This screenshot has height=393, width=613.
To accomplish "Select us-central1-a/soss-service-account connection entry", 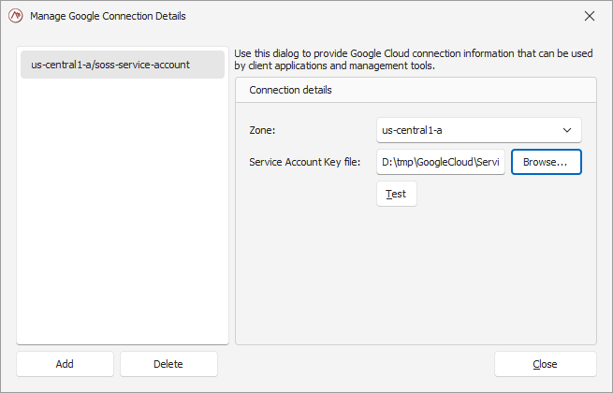I will click(123, 65).
